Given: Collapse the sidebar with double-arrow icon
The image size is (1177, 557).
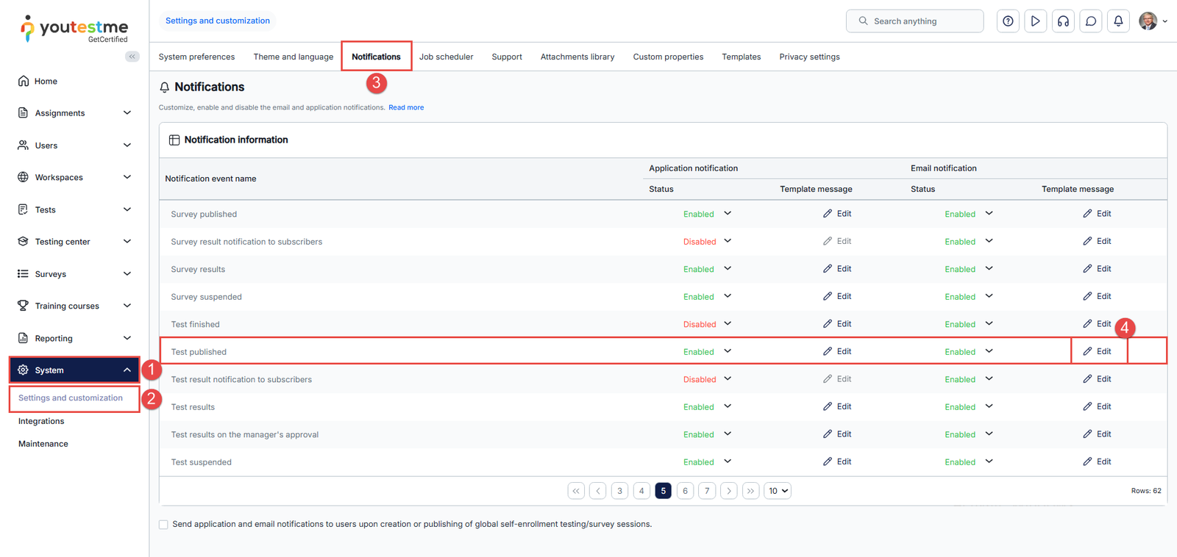Looking at the screenshot, I should tap(132, 57).
